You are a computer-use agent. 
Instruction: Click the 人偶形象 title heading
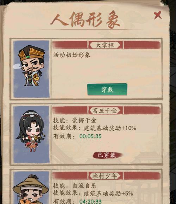tap(85, 20)
